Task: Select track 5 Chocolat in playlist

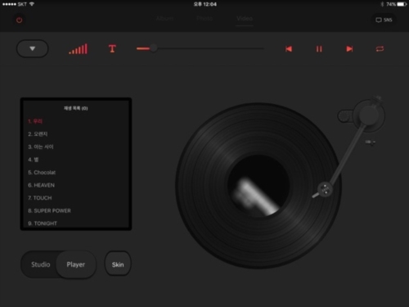Action: pos(42,173)
